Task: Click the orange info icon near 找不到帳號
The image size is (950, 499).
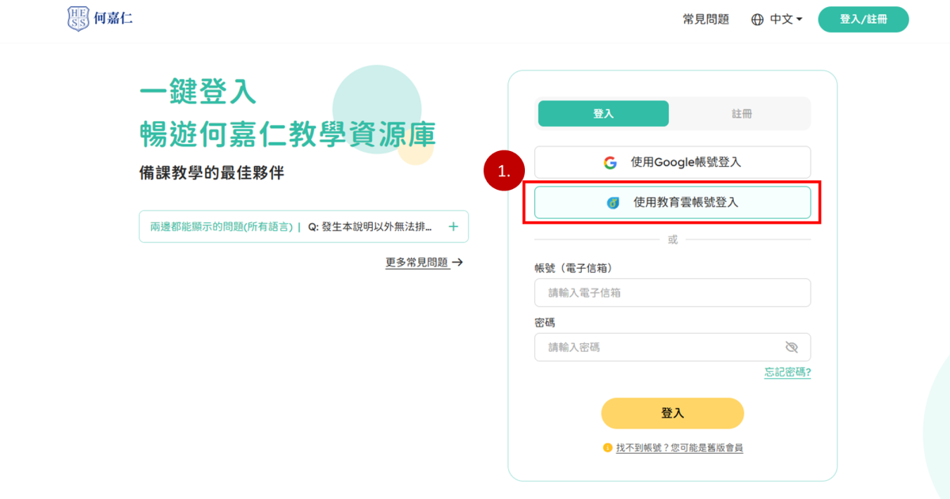Action: coord(608,448)
